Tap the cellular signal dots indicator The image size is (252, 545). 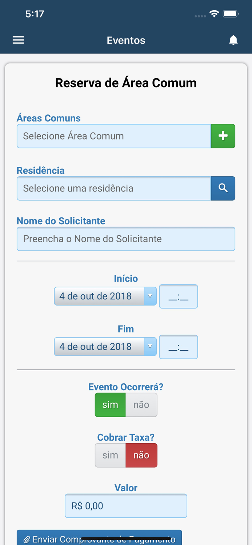pos(200,16)
